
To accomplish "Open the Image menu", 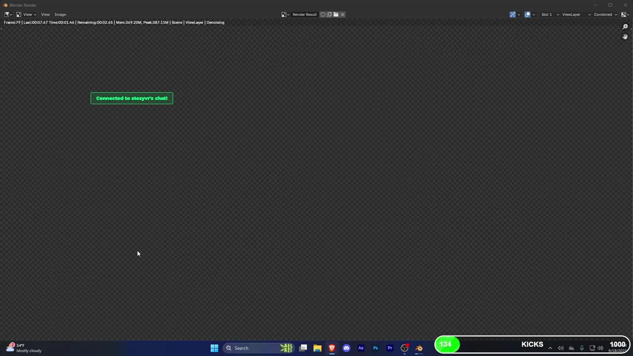I will click(x=60, y=14).
